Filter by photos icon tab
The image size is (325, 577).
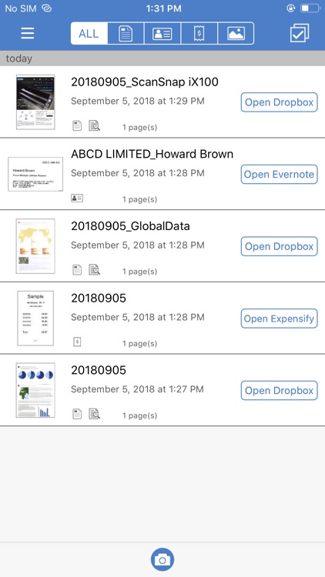click(x=236, y=34)
